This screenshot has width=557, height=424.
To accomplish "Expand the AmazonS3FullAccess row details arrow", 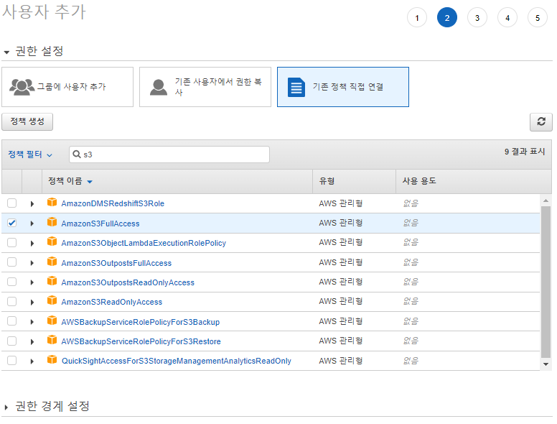I will 32,223.
